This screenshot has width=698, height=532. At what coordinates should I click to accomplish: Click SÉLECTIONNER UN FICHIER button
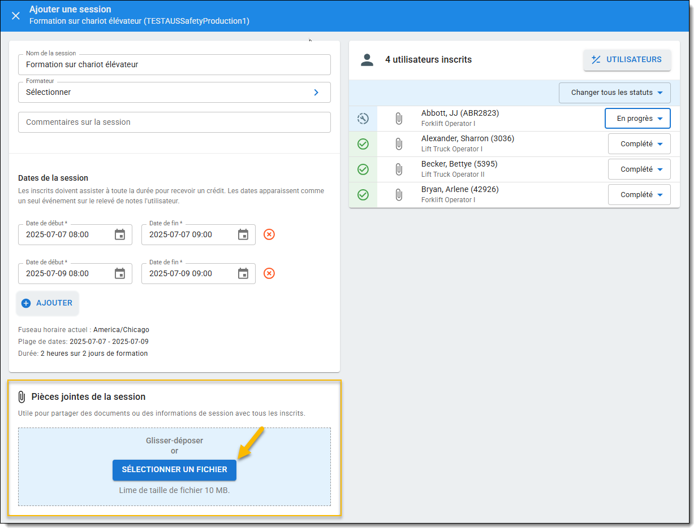174,470
